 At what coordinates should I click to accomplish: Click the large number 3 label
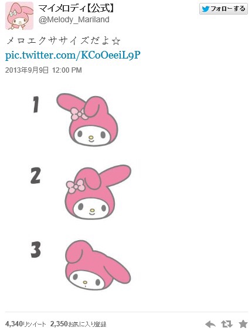coord(36,250)
